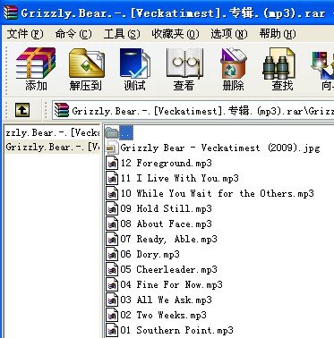Click the icon of 11 I Live With You.mp3
This screenshot has height=338, width=334.
click(112, 178)
